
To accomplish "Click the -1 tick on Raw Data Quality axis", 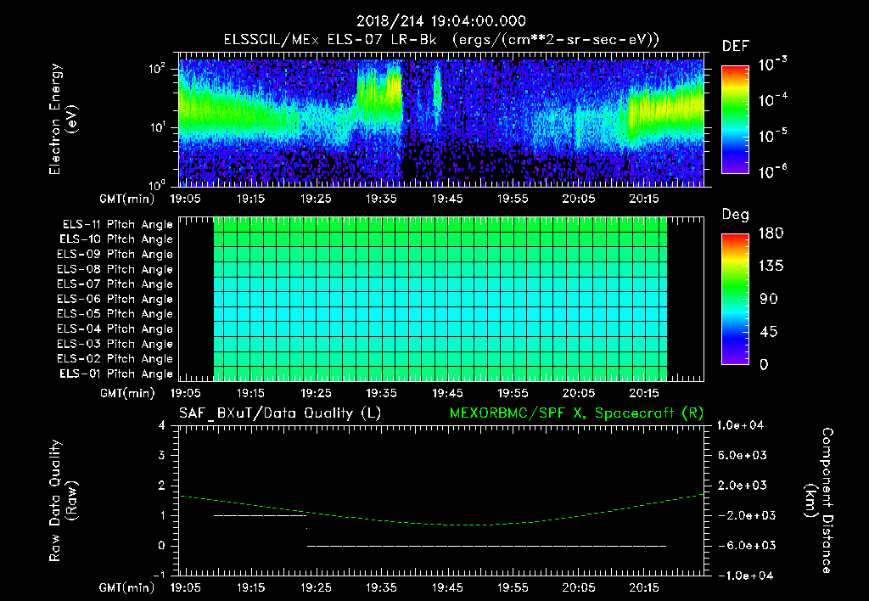I will 159,575.
